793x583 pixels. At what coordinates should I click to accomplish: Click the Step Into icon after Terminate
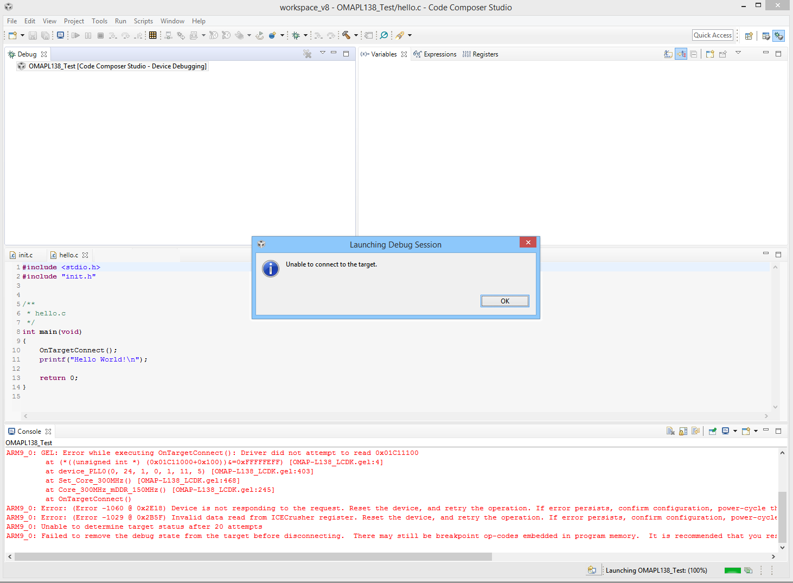[113, 35]
